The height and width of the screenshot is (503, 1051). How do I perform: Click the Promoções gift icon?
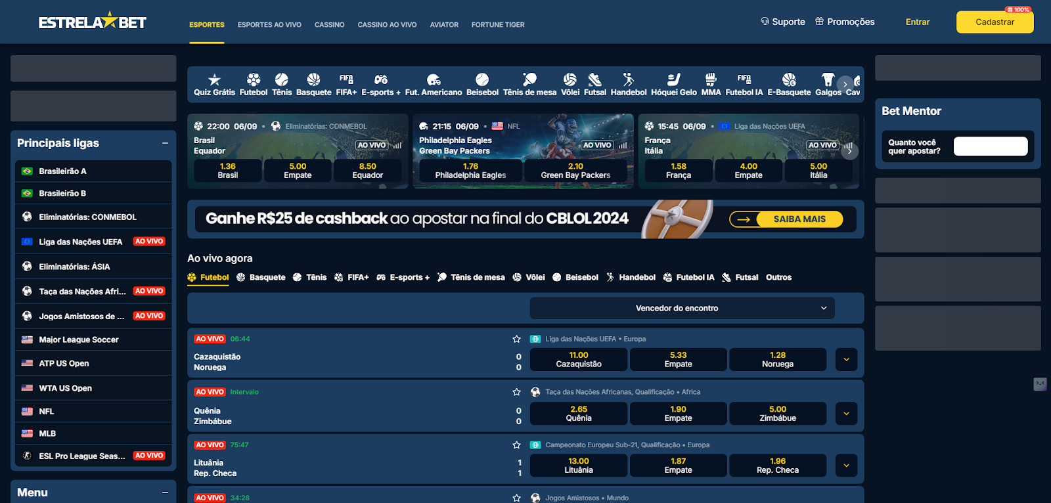(819, 21)
